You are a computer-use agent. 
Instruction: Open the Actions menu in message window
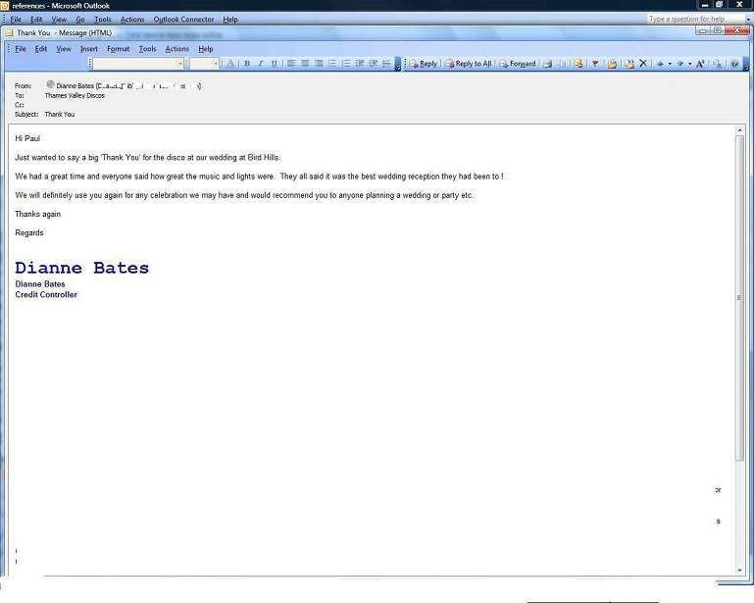tap(176, 48)
